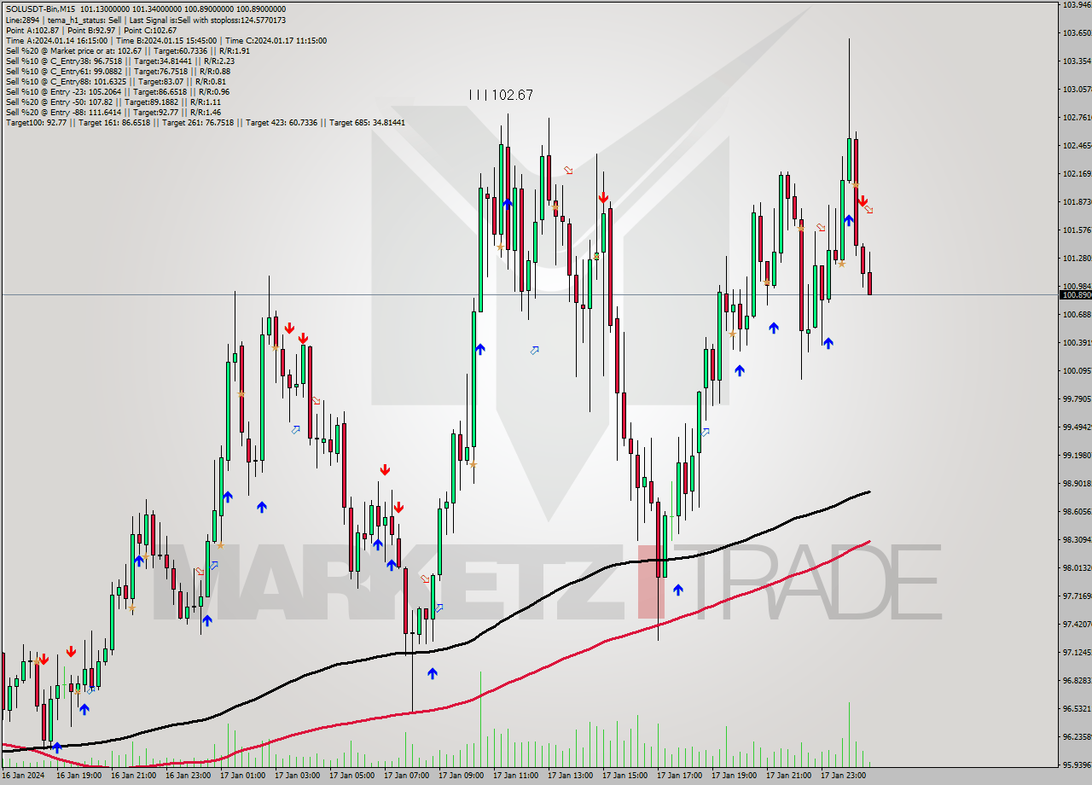Image resolution: width=1092 pixels, height=785 pixels.
Task: Click the 'Line:2894 | tema_h1_status: Sell' info line
Action: pos(146,20)
